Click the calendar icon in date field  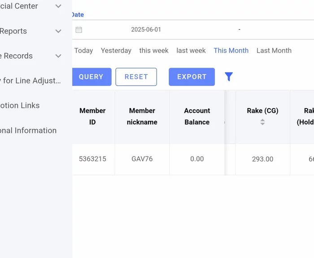click(x=79, y=30)
